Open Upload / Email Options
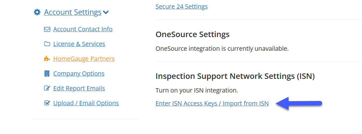This screenshot has height=134, width=362. click(86, 103)
